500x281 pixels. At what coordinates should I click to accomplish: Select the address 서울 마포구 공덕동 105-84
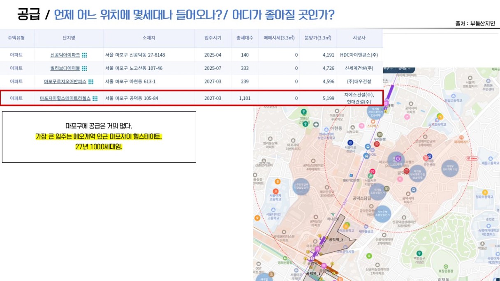(132, 99)
